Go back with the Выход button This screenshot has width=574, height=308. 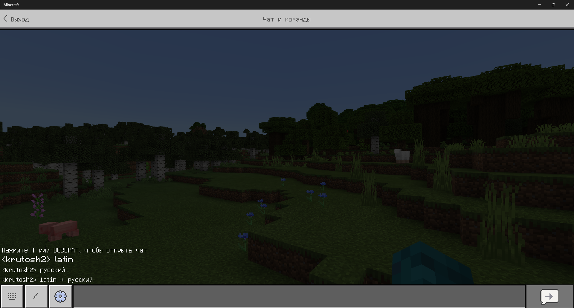click(16, 19)
